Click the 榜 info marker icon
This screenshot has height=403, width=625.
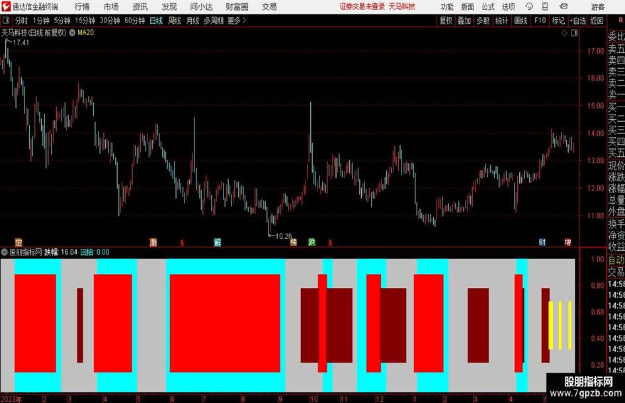[x=294, y=242]
